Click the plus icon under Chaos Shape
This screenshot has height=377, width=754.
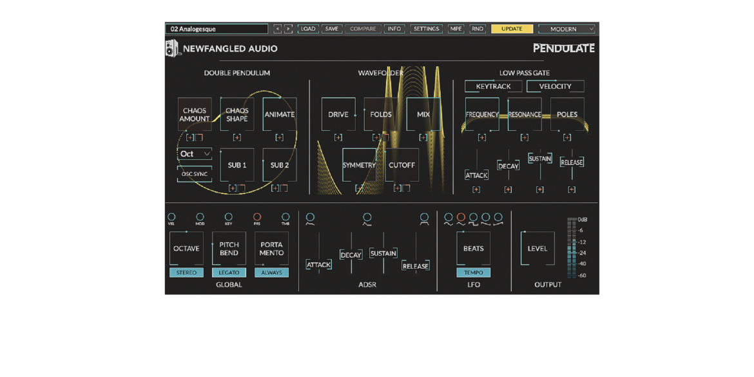pos(237,137)
